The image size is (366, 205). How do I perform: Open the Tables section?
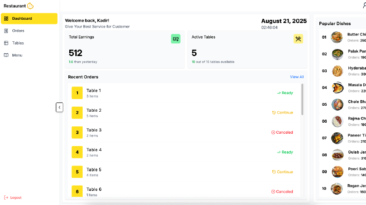point(18,43)
